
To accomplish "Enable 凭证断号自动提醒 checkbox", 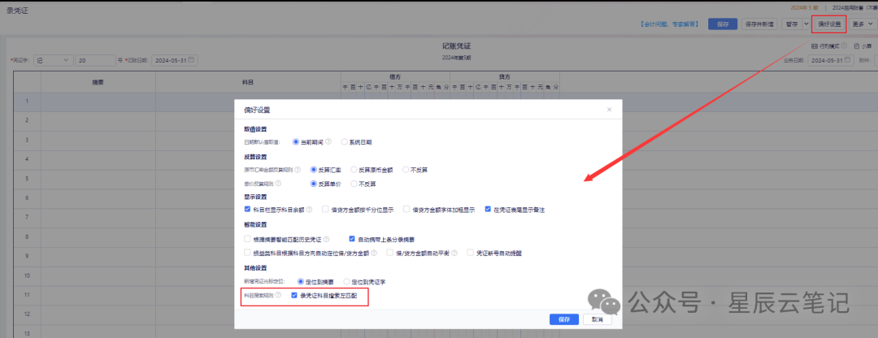I will pyautogui.click(x=471, y=253).
